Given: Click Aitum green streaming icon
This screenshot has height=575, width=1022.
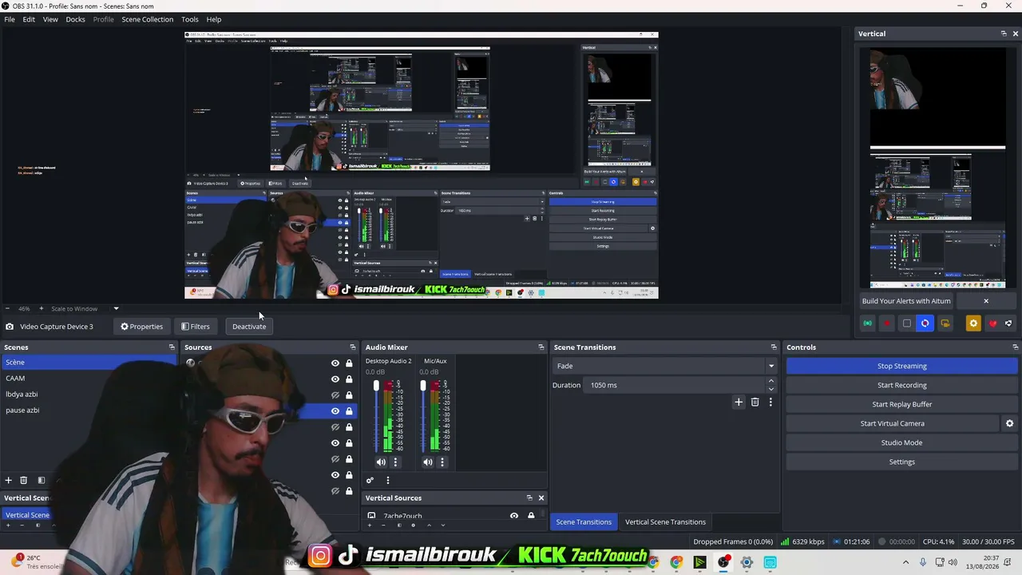Looking at the screenshot, I should pyautogui.click(x=867, y=323).
